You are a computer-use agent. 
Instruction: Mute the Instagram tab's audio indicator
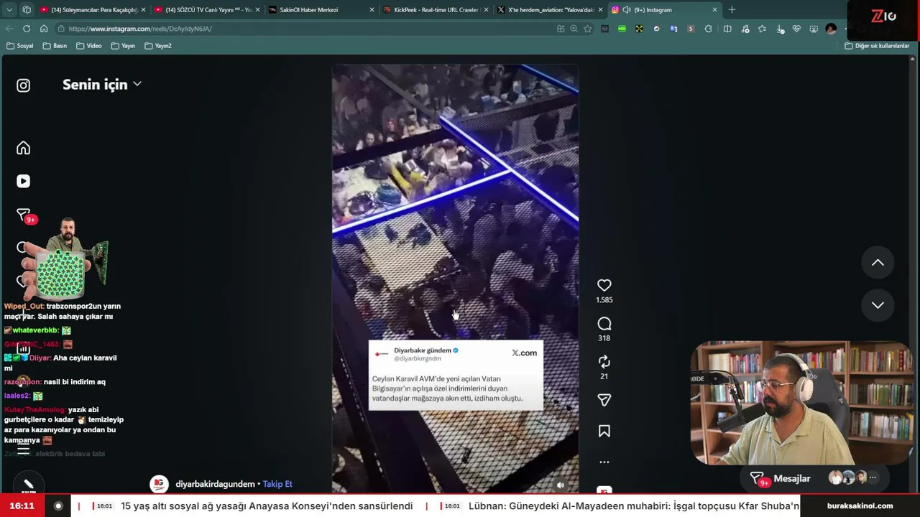pyautogui.click(x=626, y=10)
